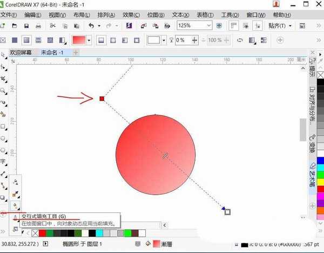
Task: Toggle the Uniform fill type button
Action: click(x=16, y=40)
